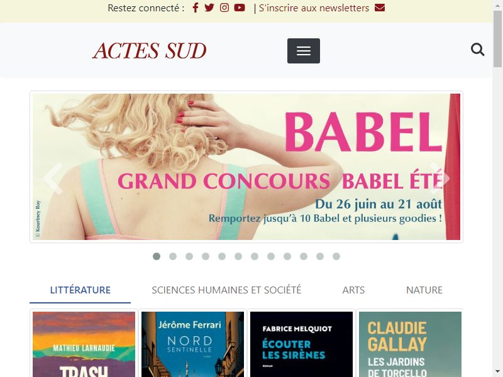Open search with the magnifier icon

(477, 50)
